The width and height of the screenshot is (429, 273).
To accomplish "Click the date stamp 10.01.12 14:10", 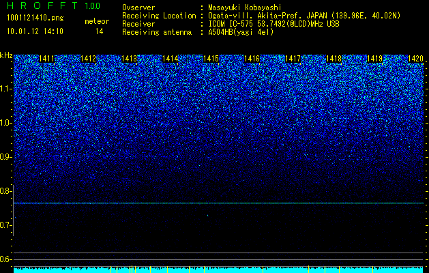I will point(35,31).
